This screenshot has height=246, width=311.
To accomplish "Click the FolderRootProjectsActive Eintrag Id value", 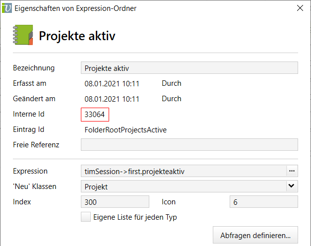I will pyautogui.click(x=125, y=130).
